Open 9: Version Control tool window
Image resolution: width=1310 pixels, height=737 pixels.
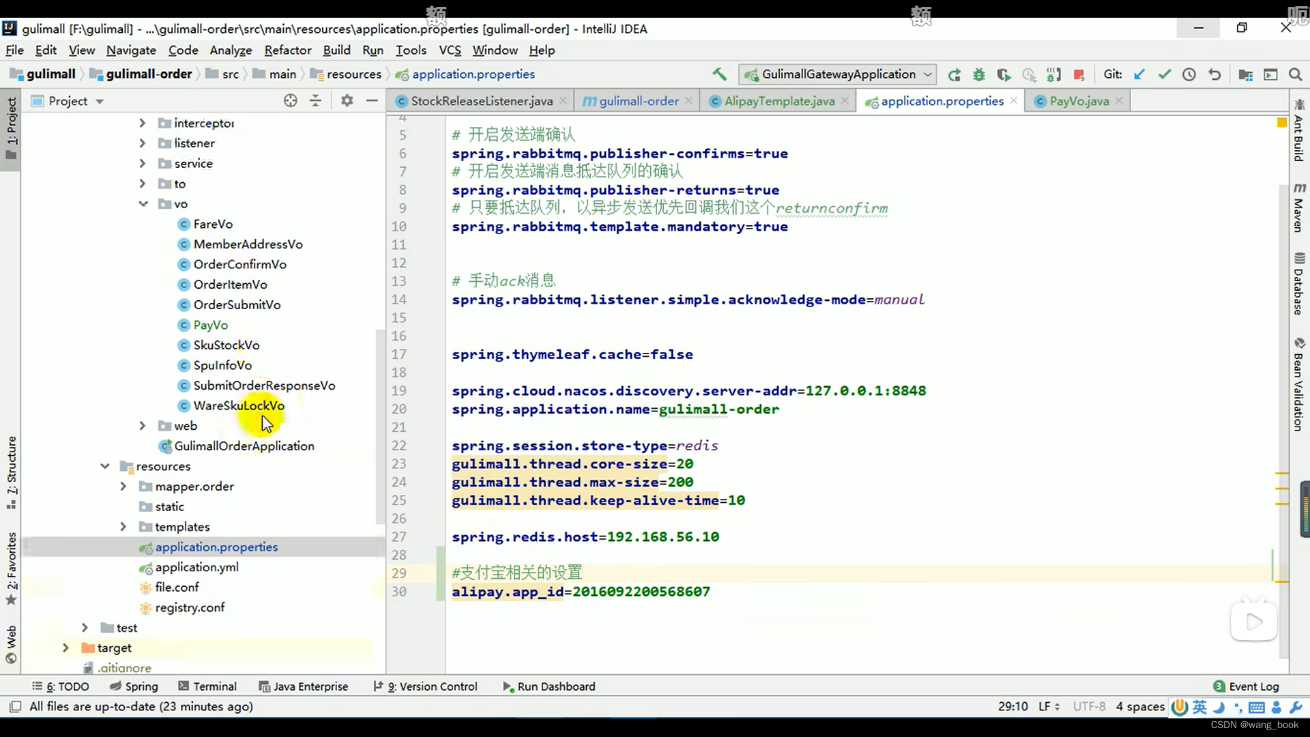[x=425, y=687]
